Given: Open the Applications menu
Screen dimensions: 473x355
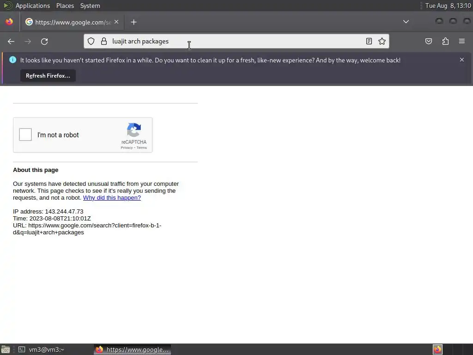Looking at the screenshot, I should (33, 6).
